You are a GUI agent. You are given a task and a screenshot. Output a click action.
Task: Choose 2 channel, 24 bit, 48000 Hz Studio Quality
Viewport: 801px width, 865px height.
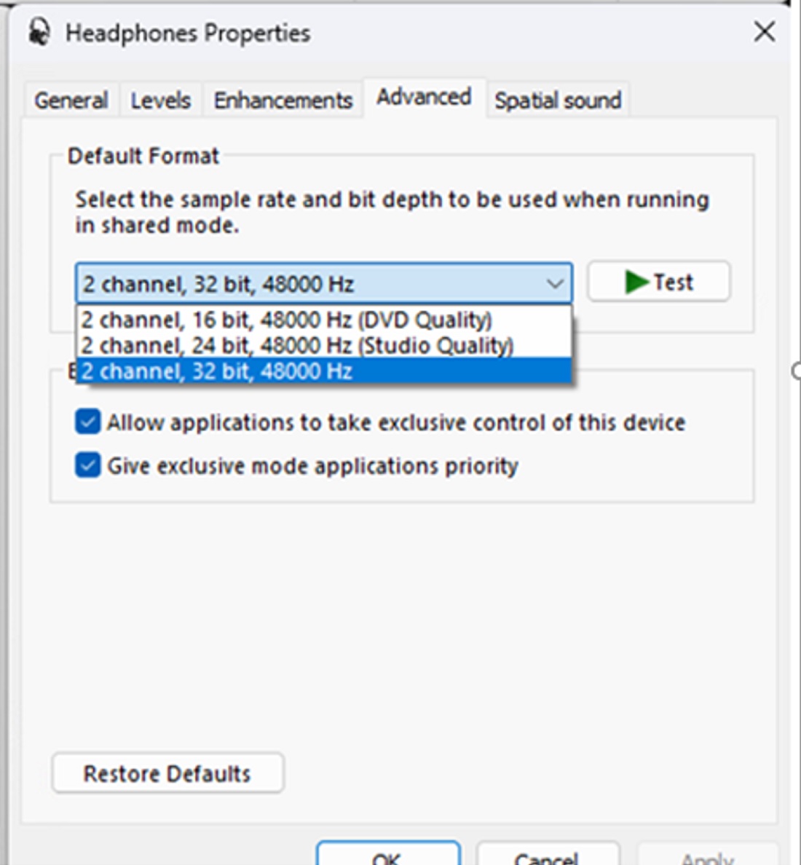tap(299, 345)
